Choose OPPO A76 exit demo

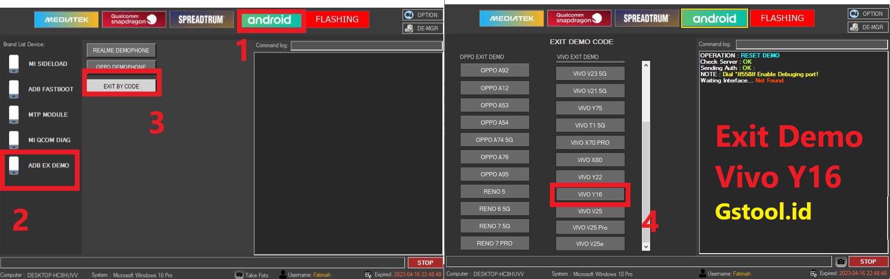[495, 157]
